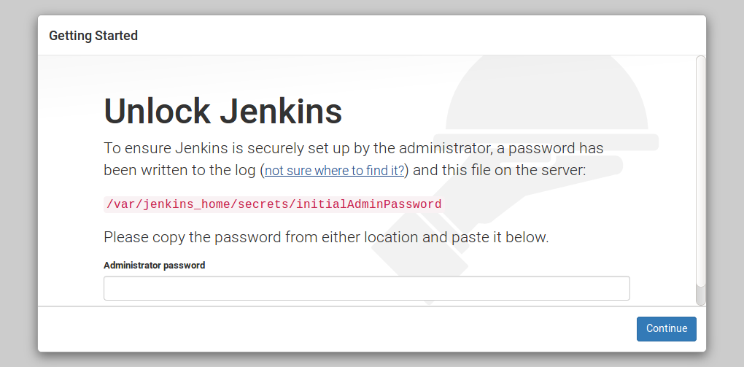This screenshot has width=744, height=367.
Task: Click the word "administrator" in the first paragraph
Action: click(445, 148)
